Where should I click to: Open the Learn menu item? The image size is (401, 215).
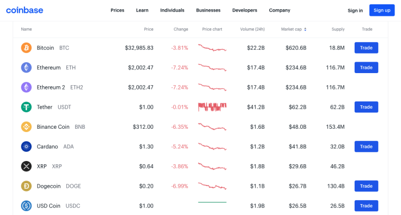point(142,10)
